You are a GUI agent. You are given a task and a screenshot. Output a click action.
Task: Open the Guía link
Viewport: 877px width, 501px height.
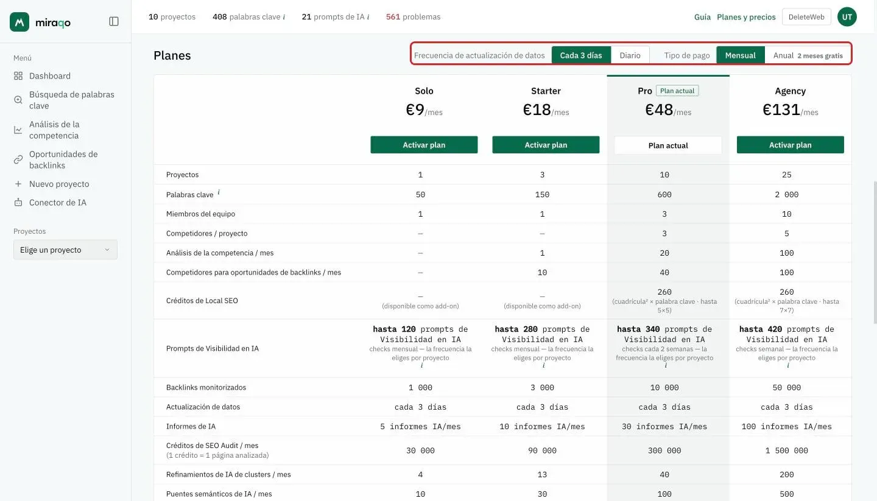(x=702, y=17)
